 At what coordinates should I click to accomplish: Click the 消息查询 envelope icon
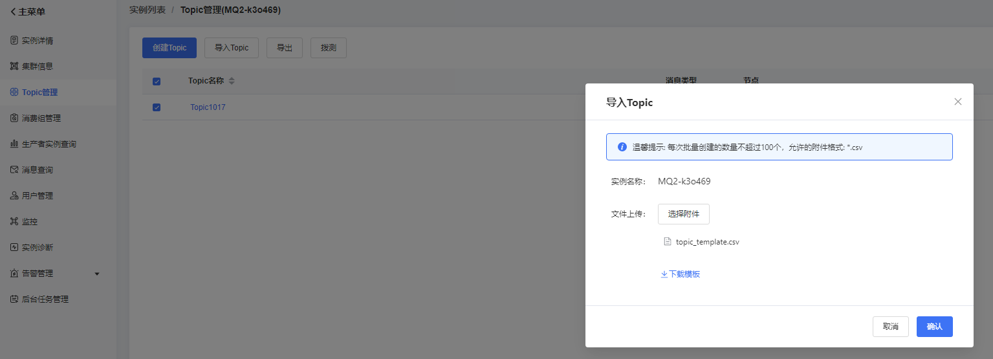click(x=14, y=169)
